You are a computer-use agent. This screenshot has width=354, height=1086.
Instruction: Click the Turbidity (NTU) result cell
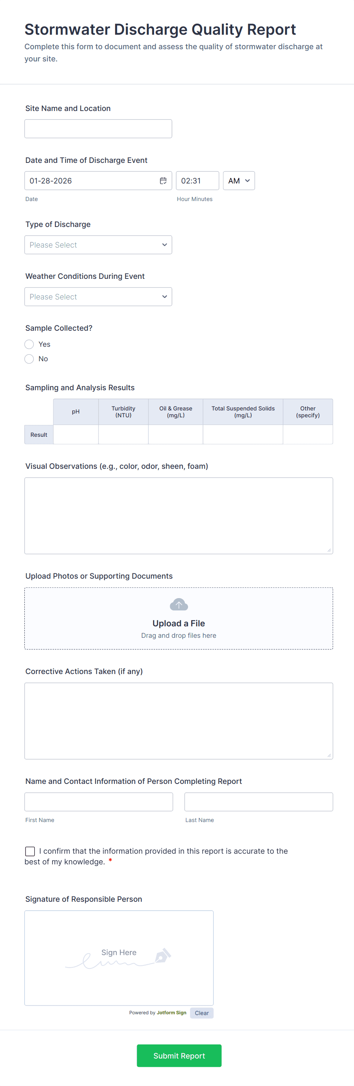pyautogui.click(x=123, y=434)
